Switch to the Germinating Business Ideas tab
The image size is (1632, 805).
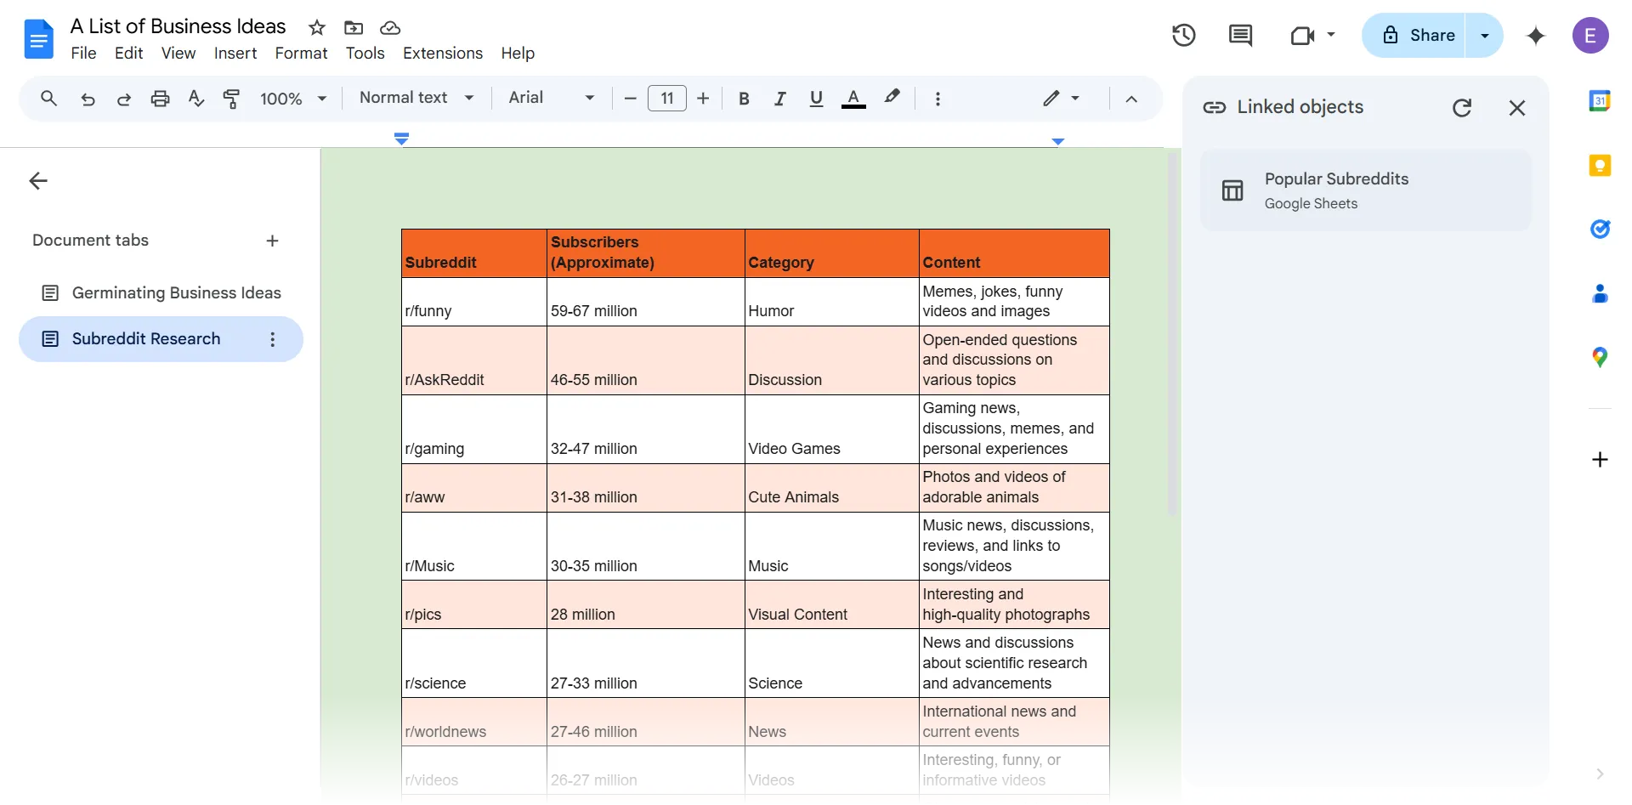[177, 292]
